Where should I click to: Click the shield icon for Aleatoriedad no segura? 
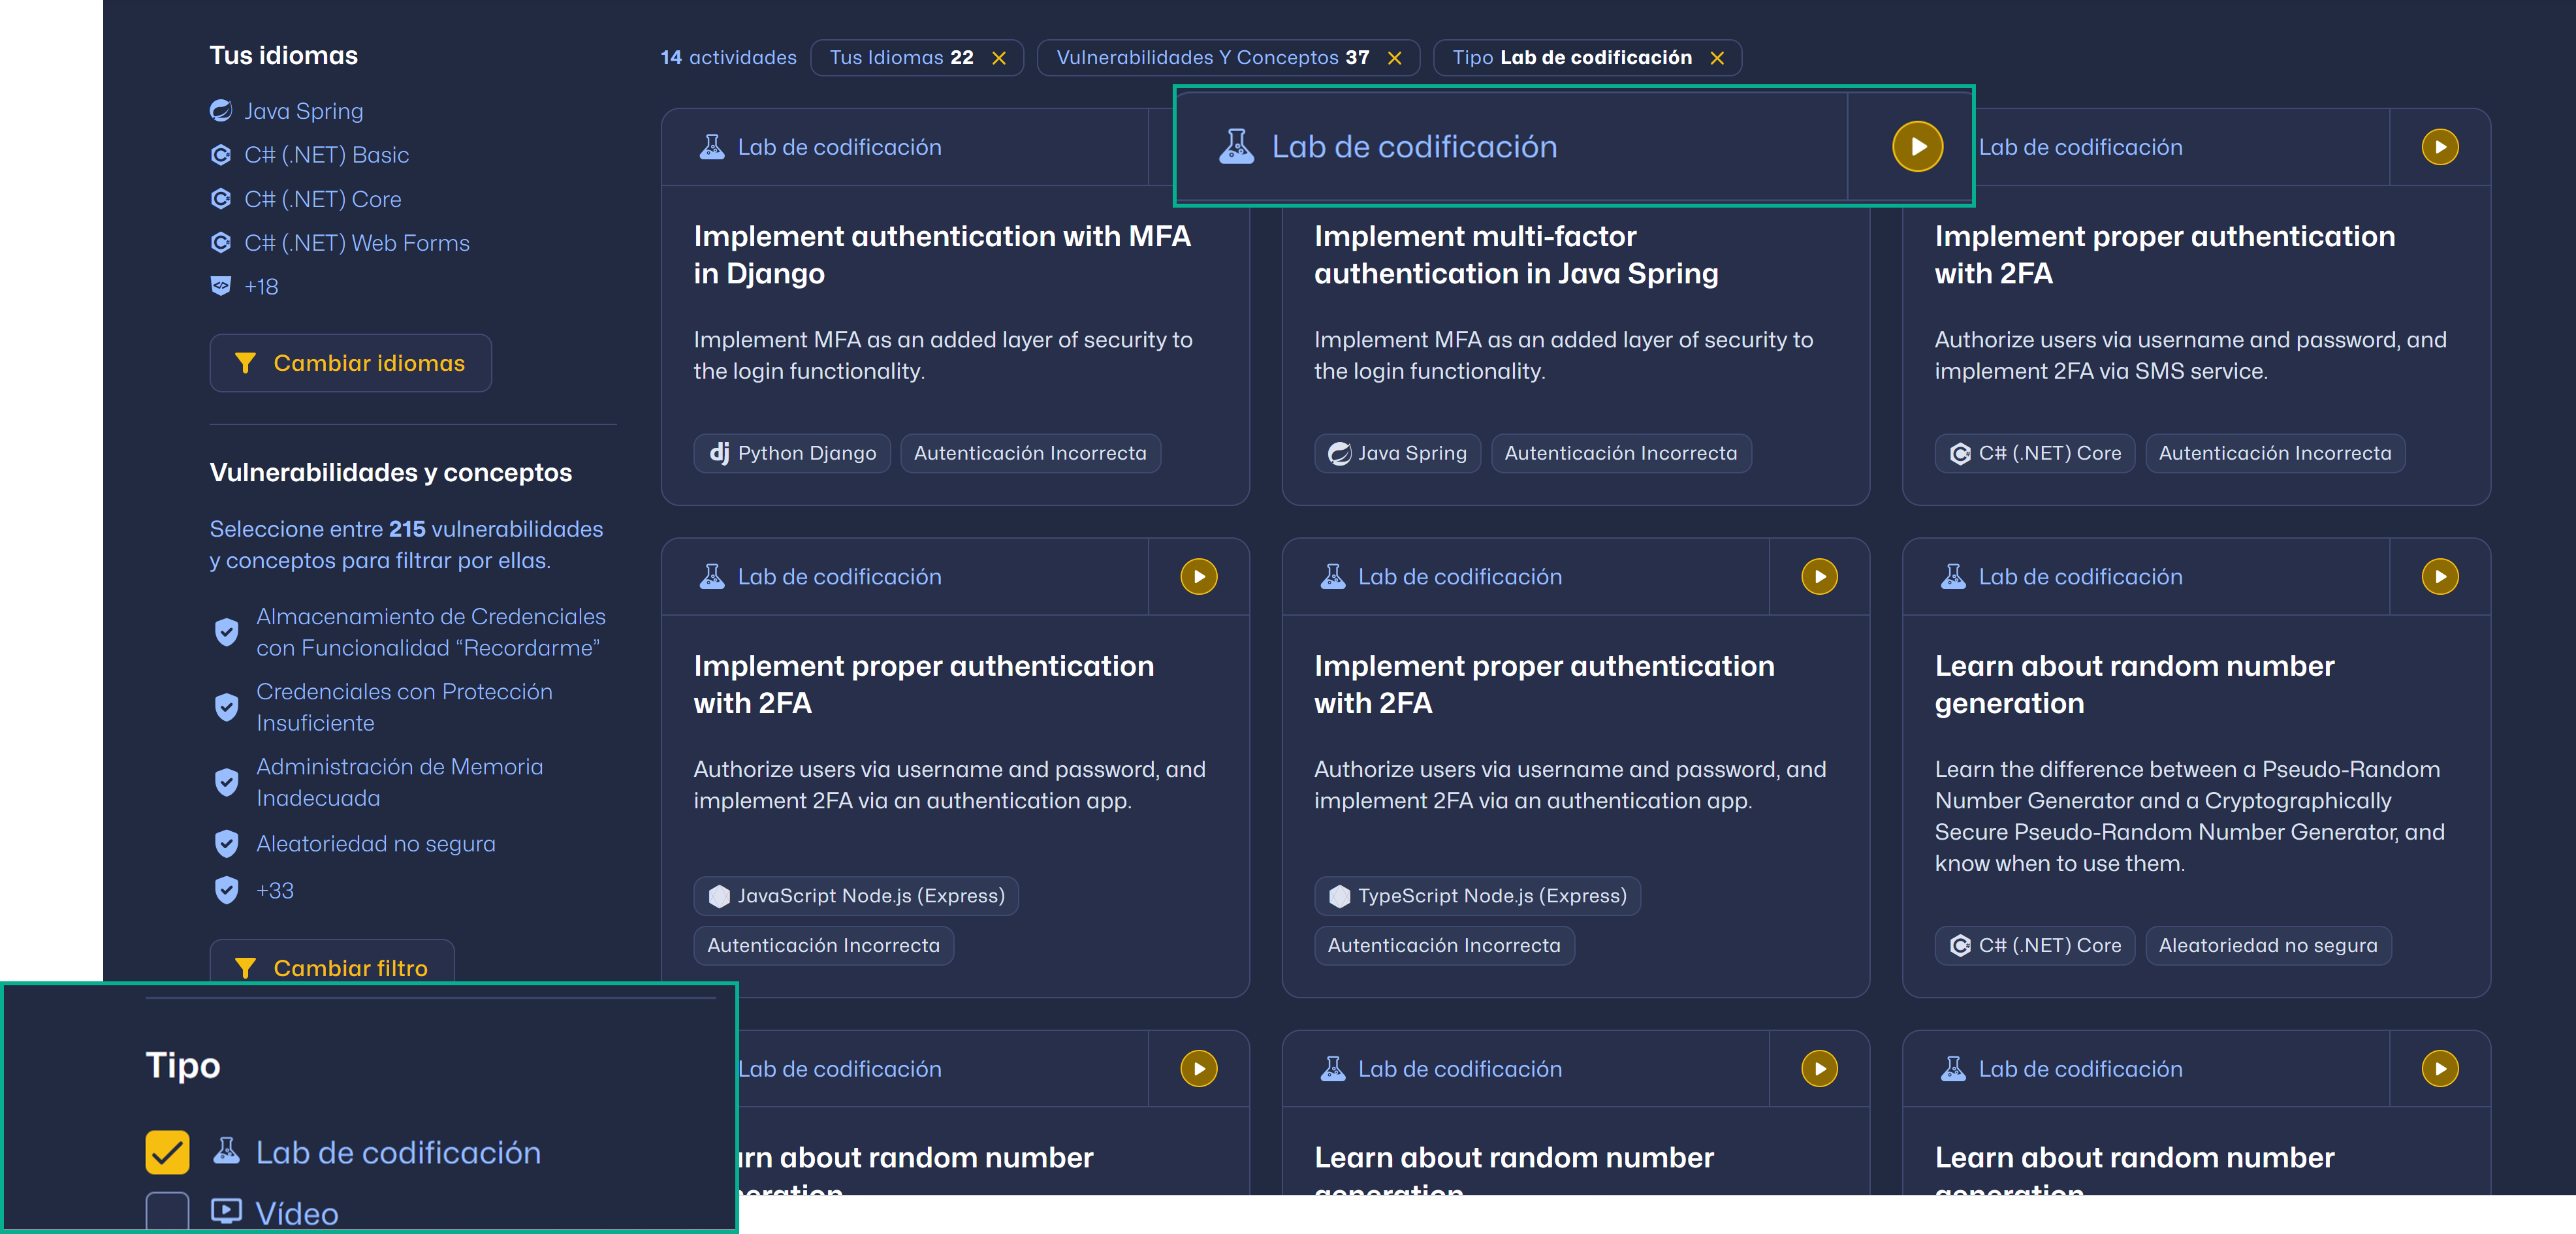pos(227,844)
